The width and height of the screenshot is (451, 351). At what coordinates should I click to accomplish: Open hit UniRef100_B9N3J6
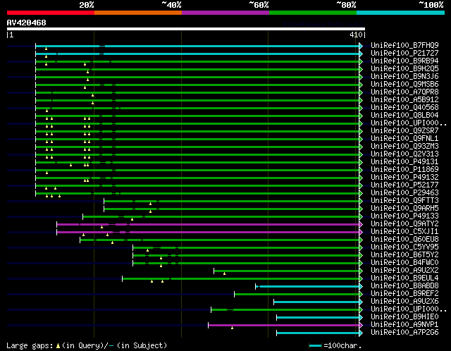404,77
